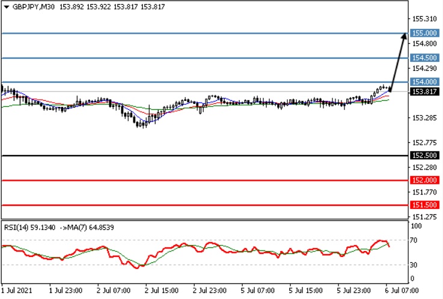Select the 1 Jul 23:00 time label
This screenshot has height=299, width=443.
tap(66, 290)
